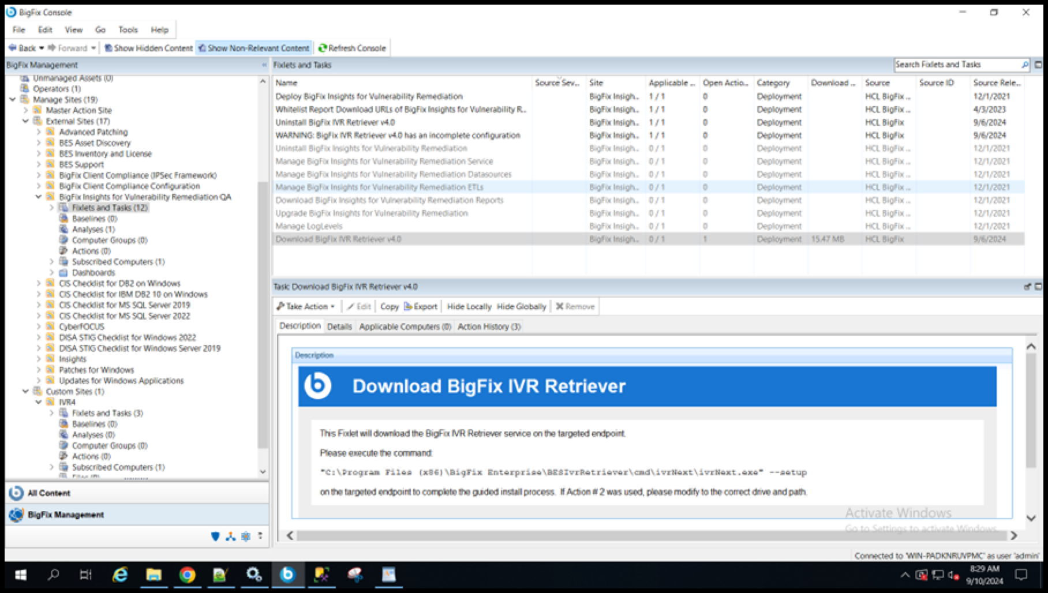The image size is (1048, 593).
Task: Sort list by the Name column header
Action: pos(402,83)
